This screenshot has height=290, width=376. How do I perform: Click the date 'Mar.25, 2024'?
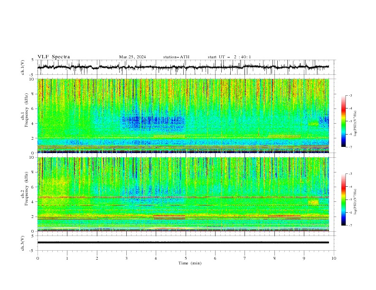click(132, 57)
